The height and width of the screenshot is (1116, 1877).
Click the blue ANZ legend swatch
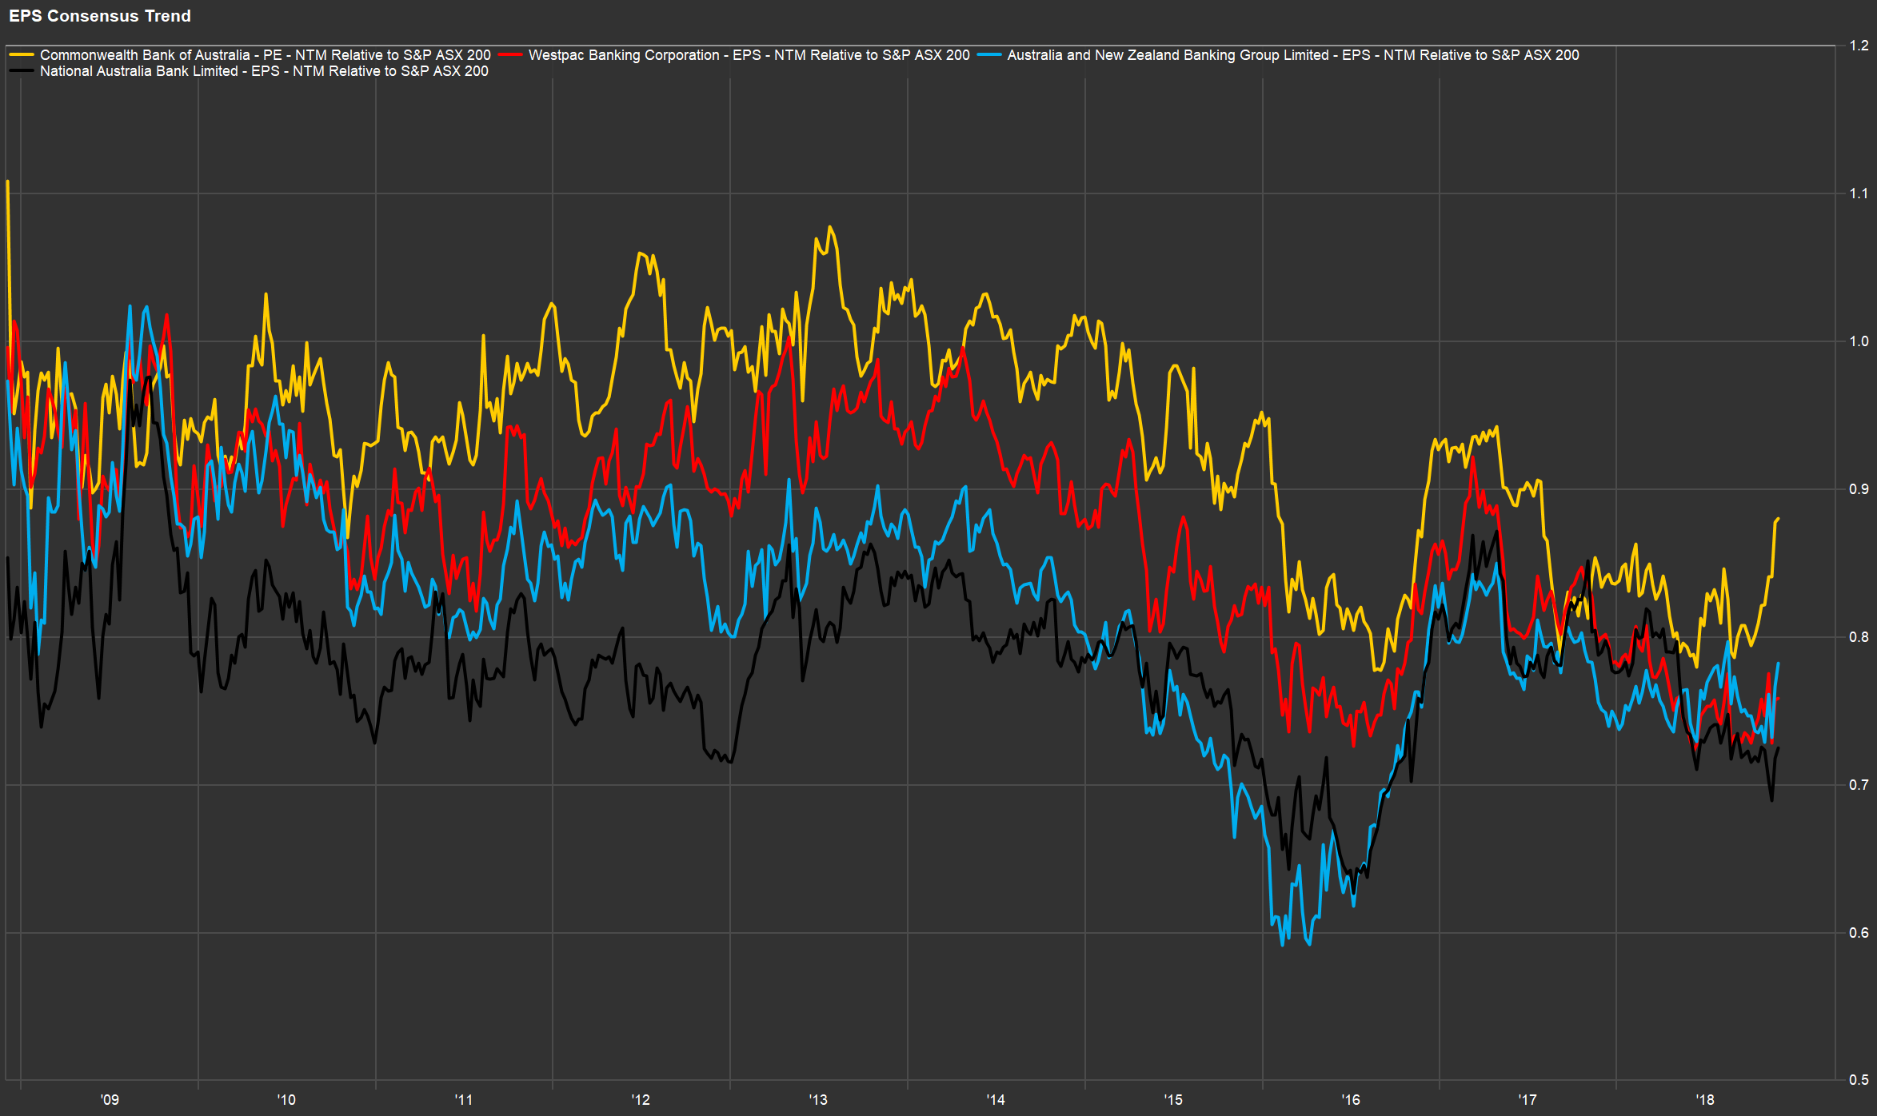[x=989, y=55]
